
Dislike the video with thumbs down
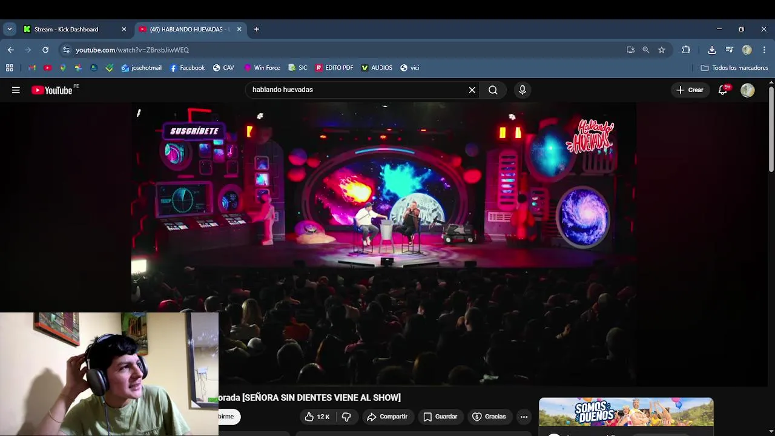tap(347, 417)
